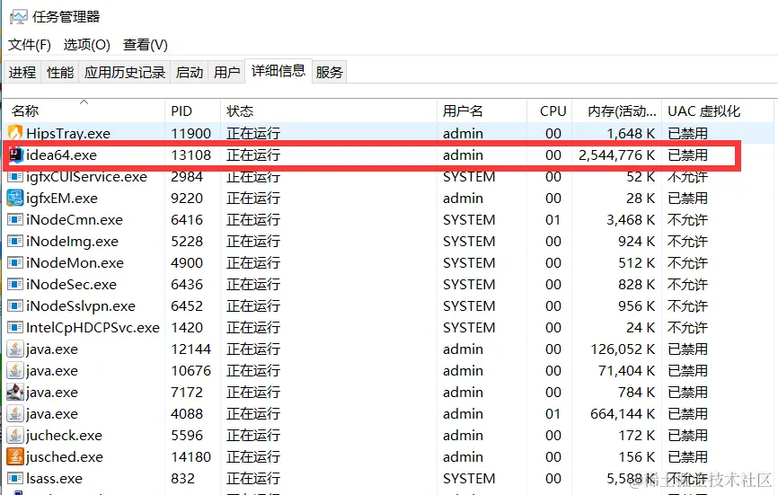Select the iNodeImg.exe process name
778x495 pixels.
click(73, 242)
